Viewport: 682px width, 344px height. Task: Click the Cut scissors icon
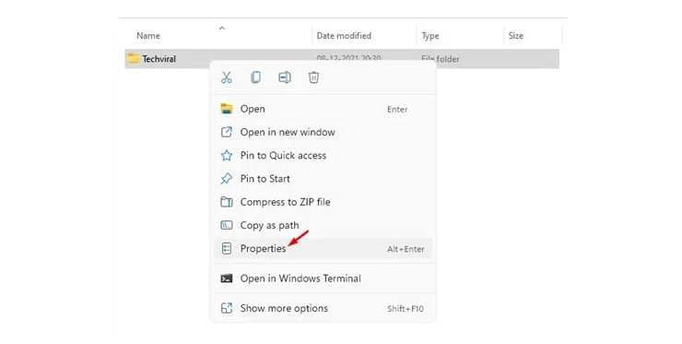click(227, 77)
